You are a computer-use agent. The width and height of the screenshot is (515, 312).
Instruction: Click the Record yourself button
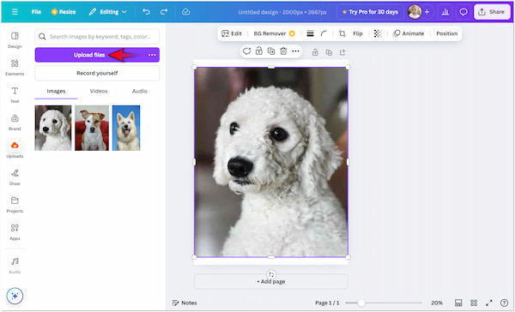tap(97, 73)
